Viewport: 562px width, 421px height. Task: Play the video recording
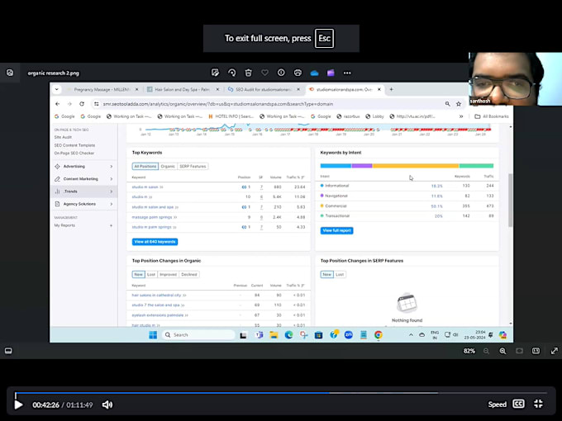point(18,404)
